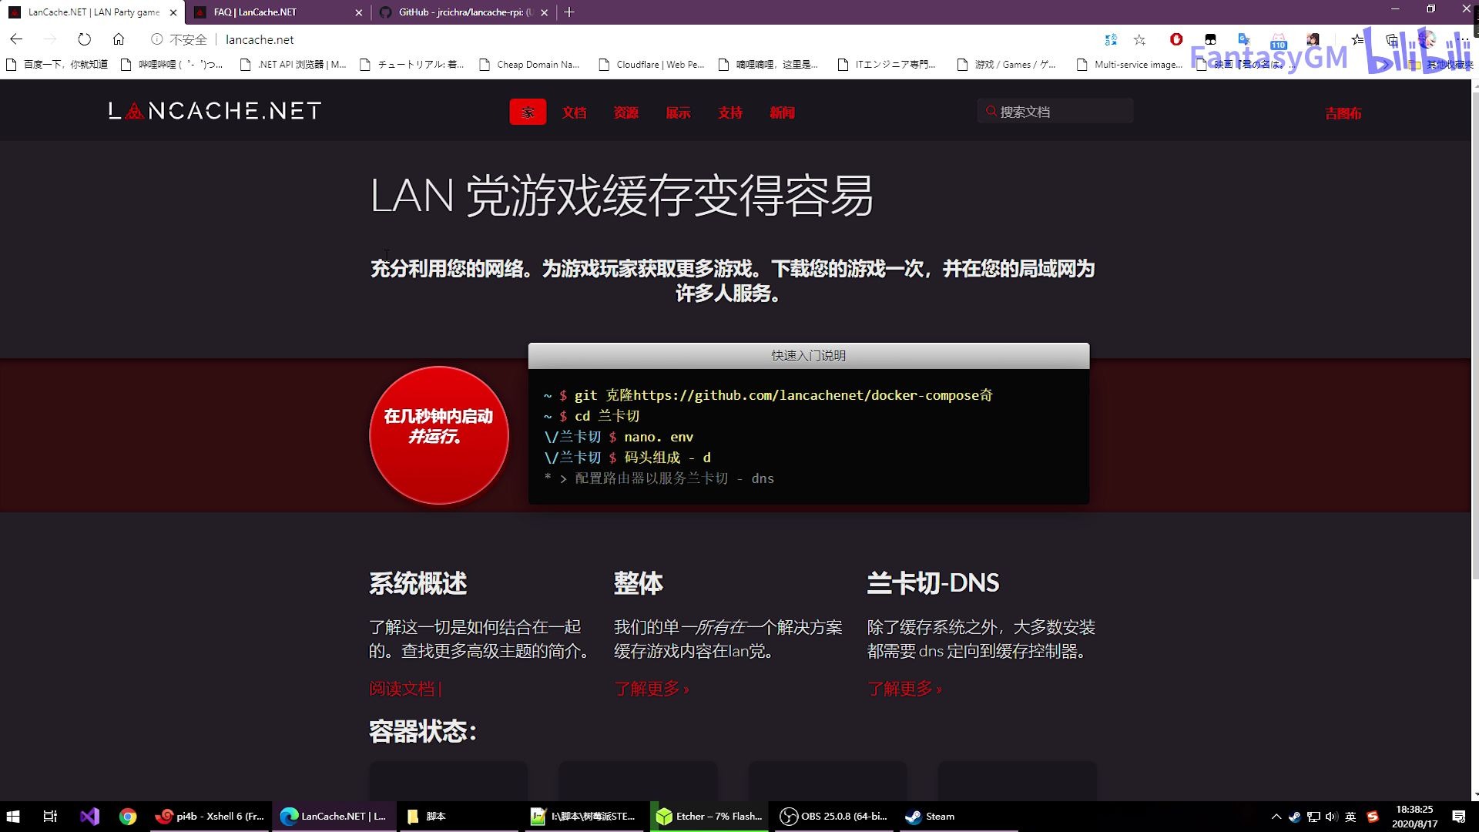This screenshot has height=832, width=1479.
Task: Click the search magnifier icon on the site
Action: (x=991, y=111)
